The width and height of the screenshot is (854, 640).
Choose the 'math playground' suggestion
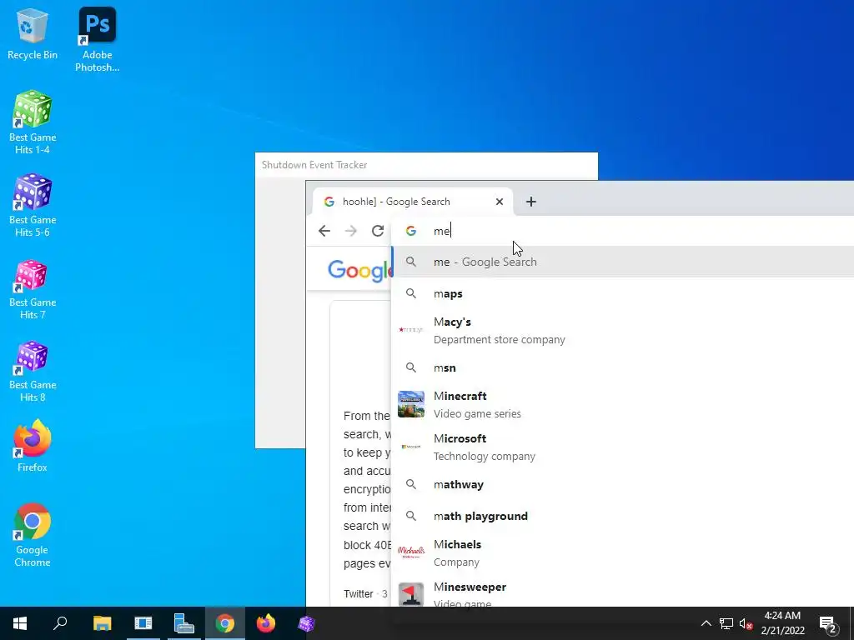[x=622, y=516]
